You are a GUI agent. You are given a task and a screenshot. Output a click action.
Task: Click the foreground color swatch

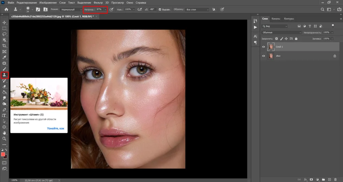(3, 155)
